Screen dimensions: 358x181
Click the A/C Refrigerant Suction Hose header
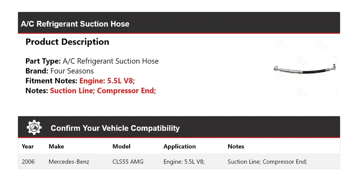(75, 24)
